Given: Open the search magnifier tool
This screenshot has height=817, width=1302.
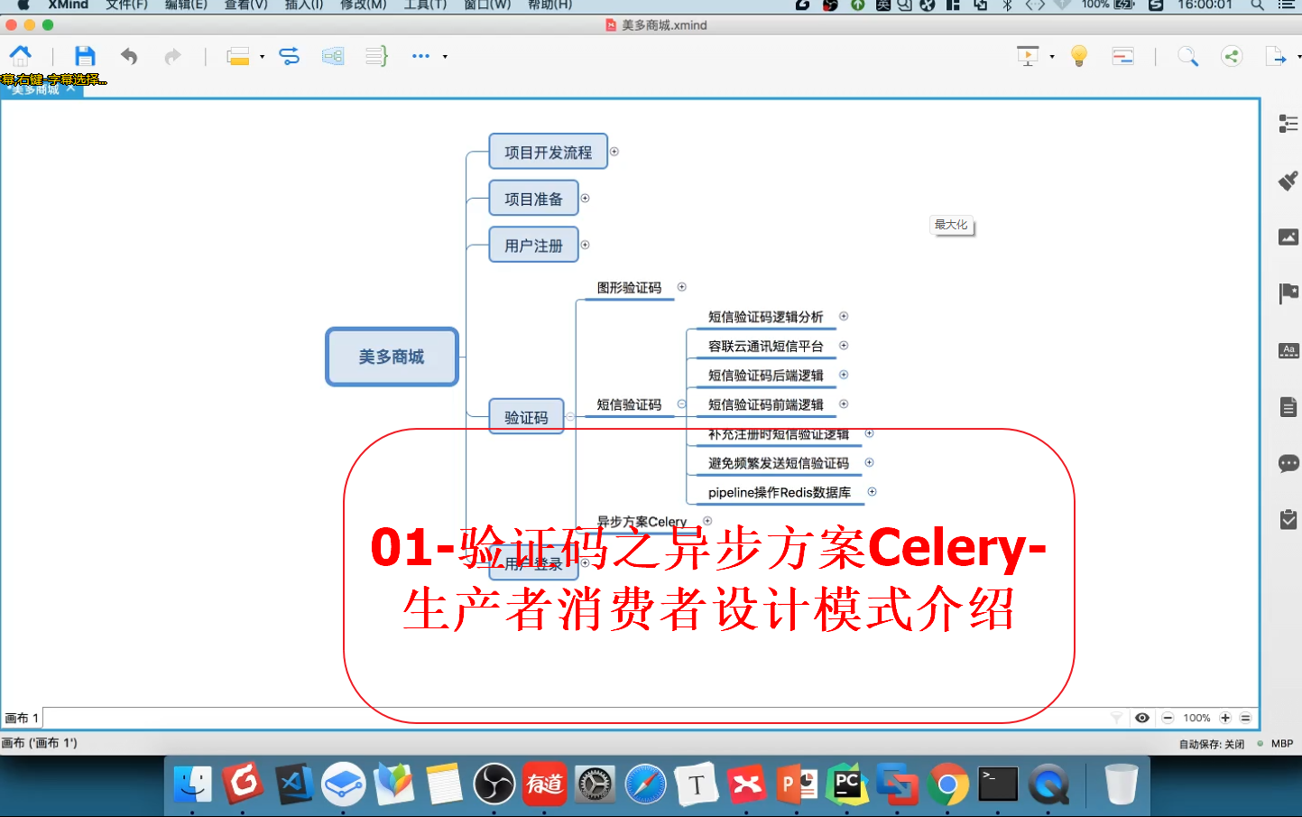Looking at the screenshot, I should coord(1188,56).
